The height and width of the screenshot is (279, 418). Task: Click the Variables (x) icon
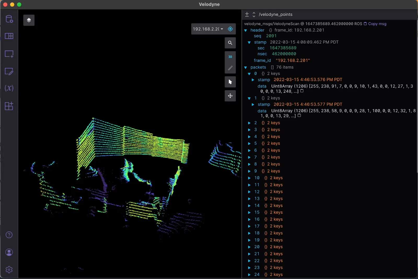9,88
